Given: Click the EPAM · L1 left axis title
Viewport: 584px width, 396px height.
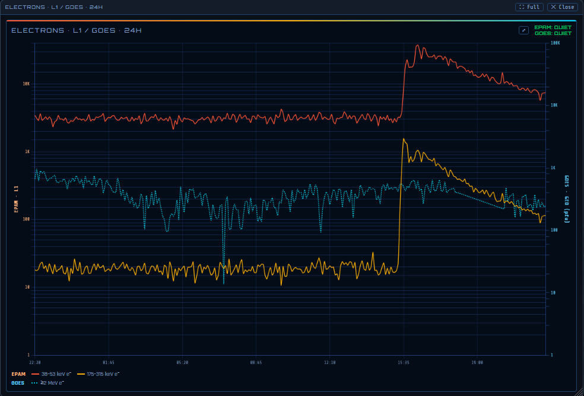Looking at the screenshot, I should [16, 199].
